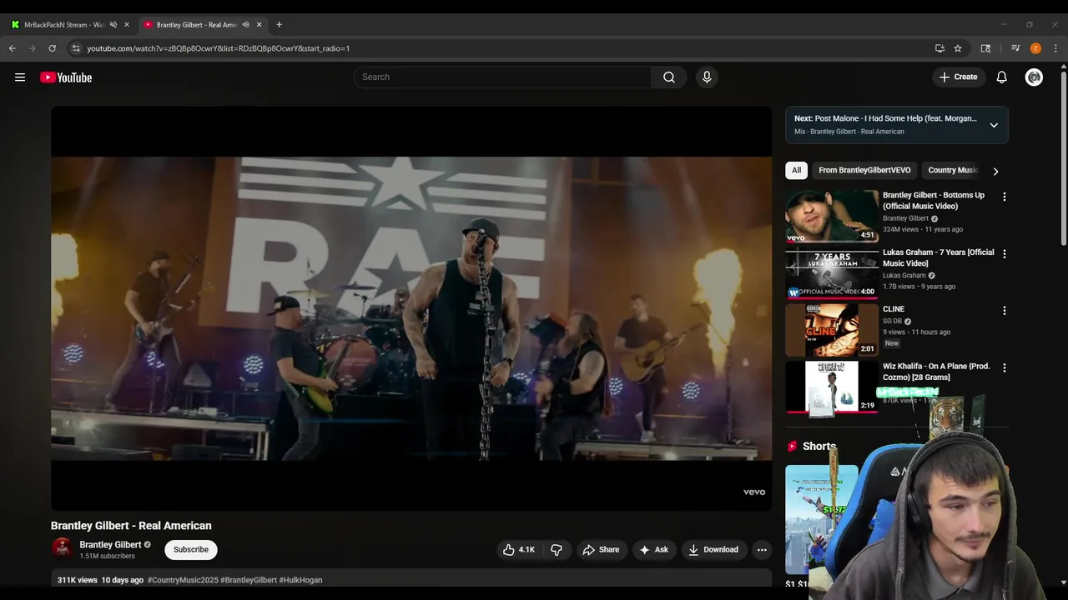This screenshot has height=600, width=1068.
Task: Subscribe to Brantley Gilbert channel
Action: click(191, 549)
